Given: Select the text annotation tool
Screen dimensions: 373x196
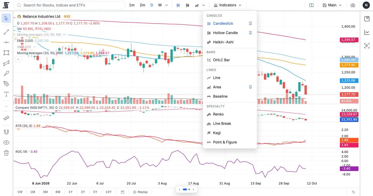Looking at the screenshot, I should pos(6,94).
